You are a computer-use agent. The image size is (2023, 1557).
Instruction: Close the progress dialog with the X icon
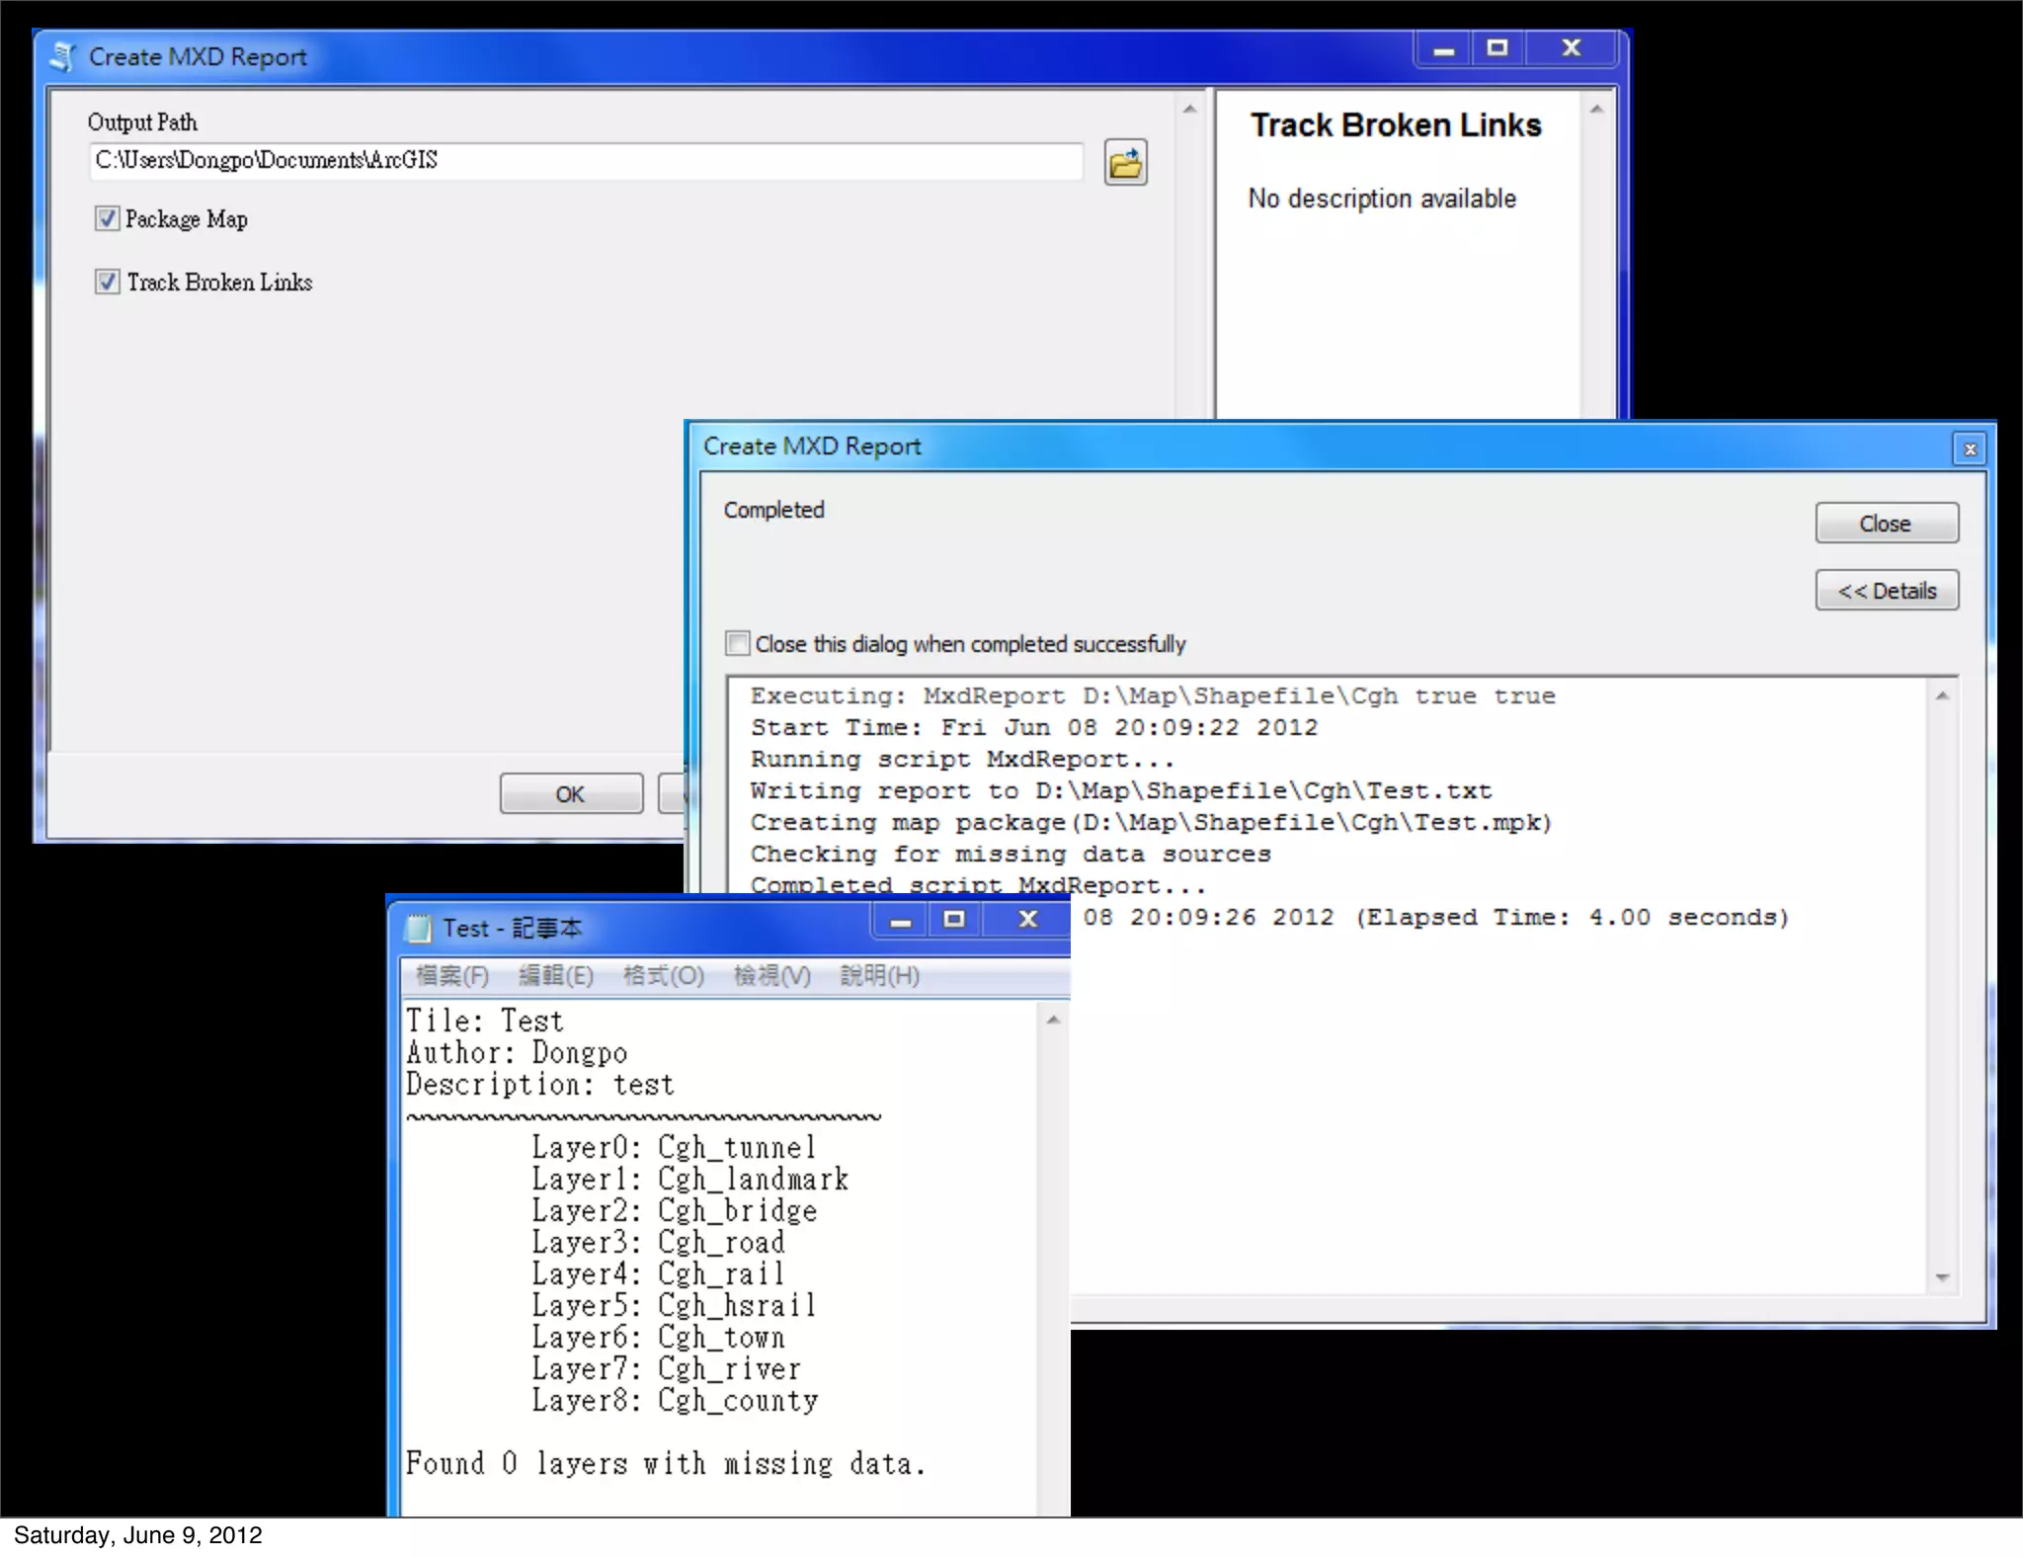coord(1970,450)
